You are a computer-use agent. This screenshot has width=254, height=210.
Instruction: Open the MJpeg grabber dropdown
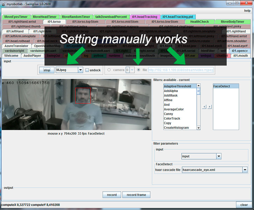(x=81, y=70)
